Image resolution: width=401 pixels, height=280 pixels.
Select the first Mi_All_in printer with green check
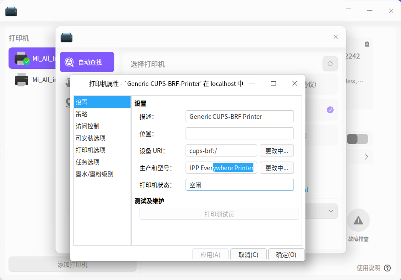(32, 58)
